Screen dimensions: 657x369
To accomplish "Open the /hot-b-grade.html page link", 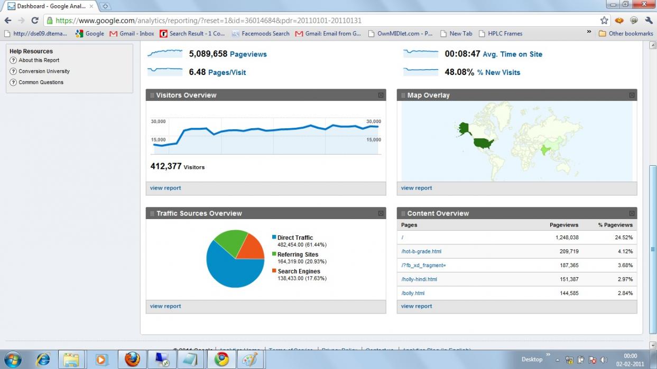I will (421, 252).
